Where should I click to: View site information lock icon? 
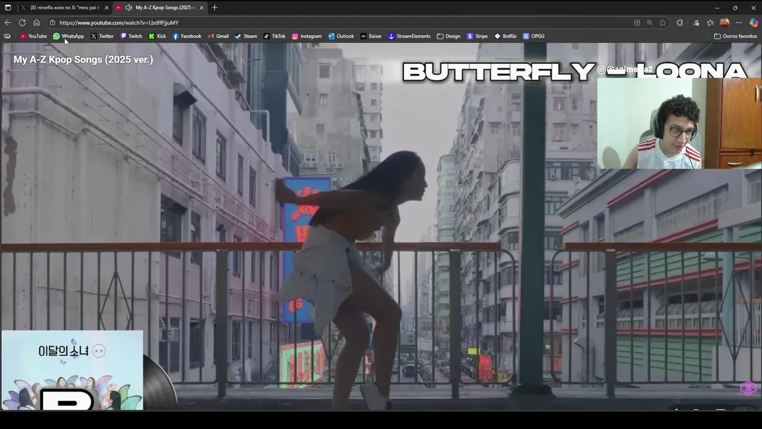(x=52, y=23)
